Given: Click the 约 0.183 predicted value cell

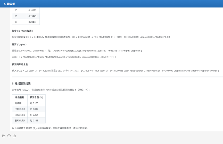Looking at the screenshot, I should pos(36,121).
